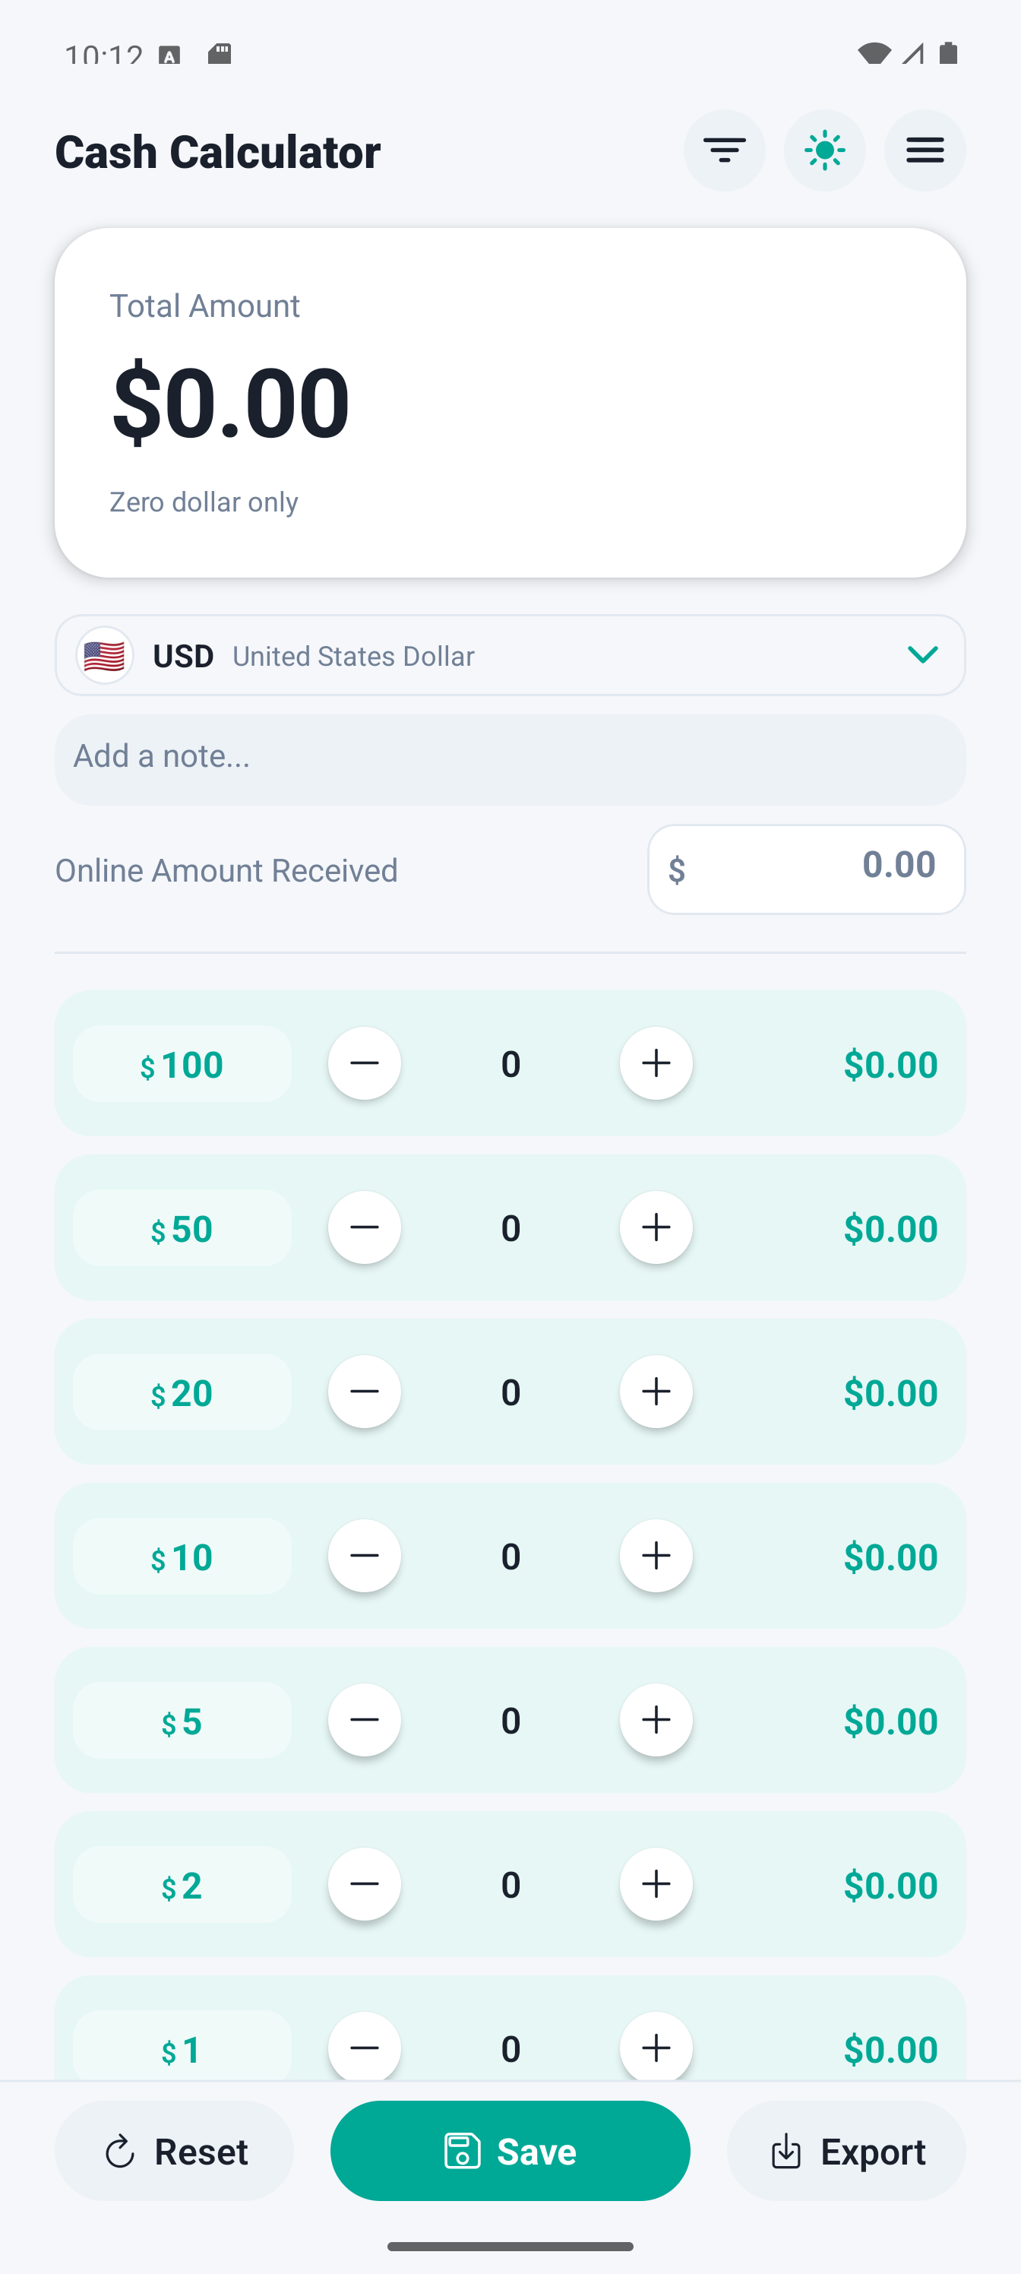Expand the currency selection dropdown
Screen dimensions: 1021x2274
tap(923, 655)
